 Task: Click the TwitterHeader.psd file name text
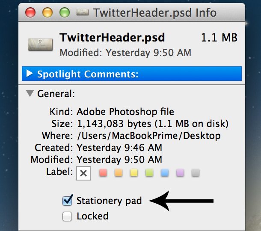point(112,38)
